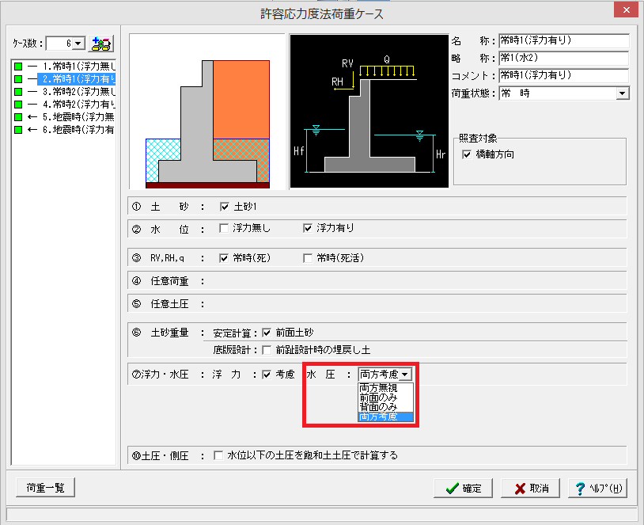
Task: Toggle the 浮力有り water level checkbox
Action: 308,228
